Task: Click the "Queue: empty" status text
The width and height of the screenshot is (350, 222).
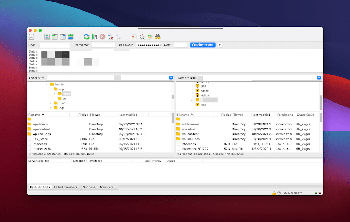Action: 293,193
